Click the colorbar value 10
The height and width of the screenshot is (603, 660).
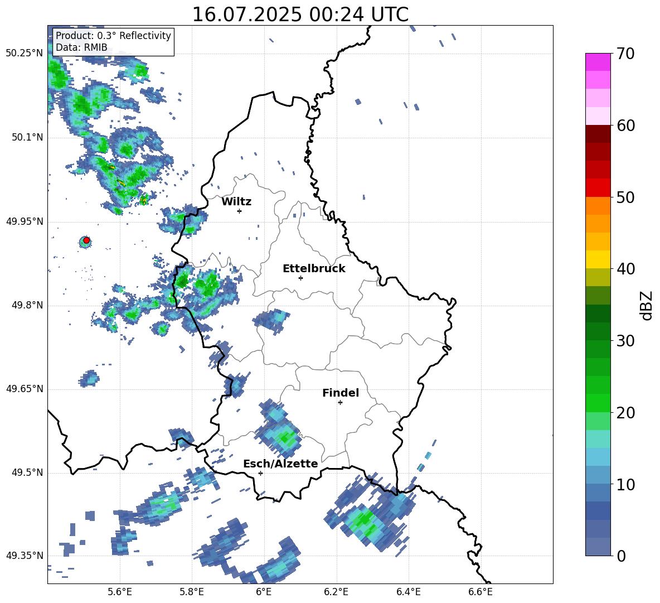click(625, 485)
